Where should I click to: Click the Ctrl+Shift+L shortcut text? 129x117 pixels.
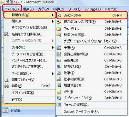point(113,67)
